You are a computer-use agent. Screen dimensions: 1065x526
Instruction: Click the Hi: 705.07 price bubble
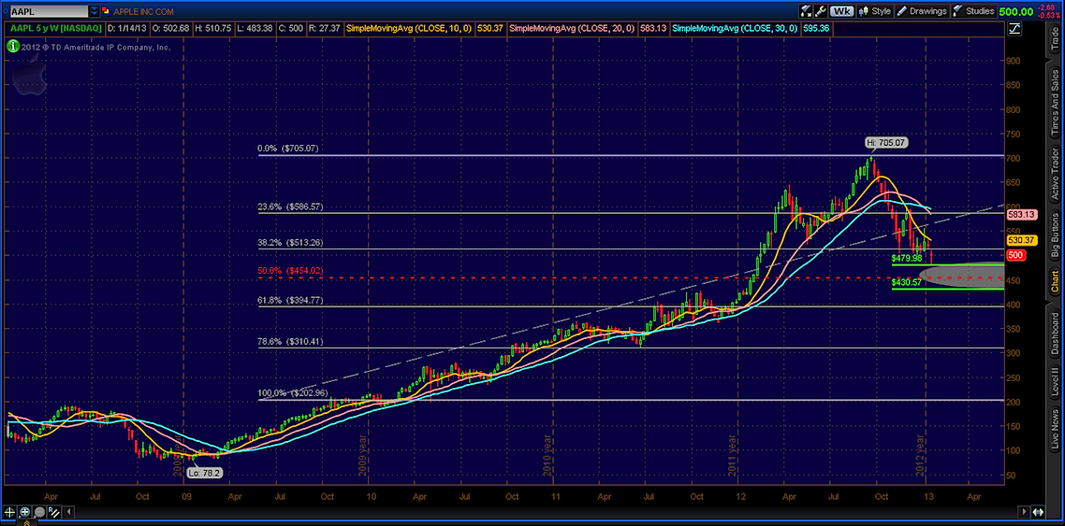pos(886,143)
